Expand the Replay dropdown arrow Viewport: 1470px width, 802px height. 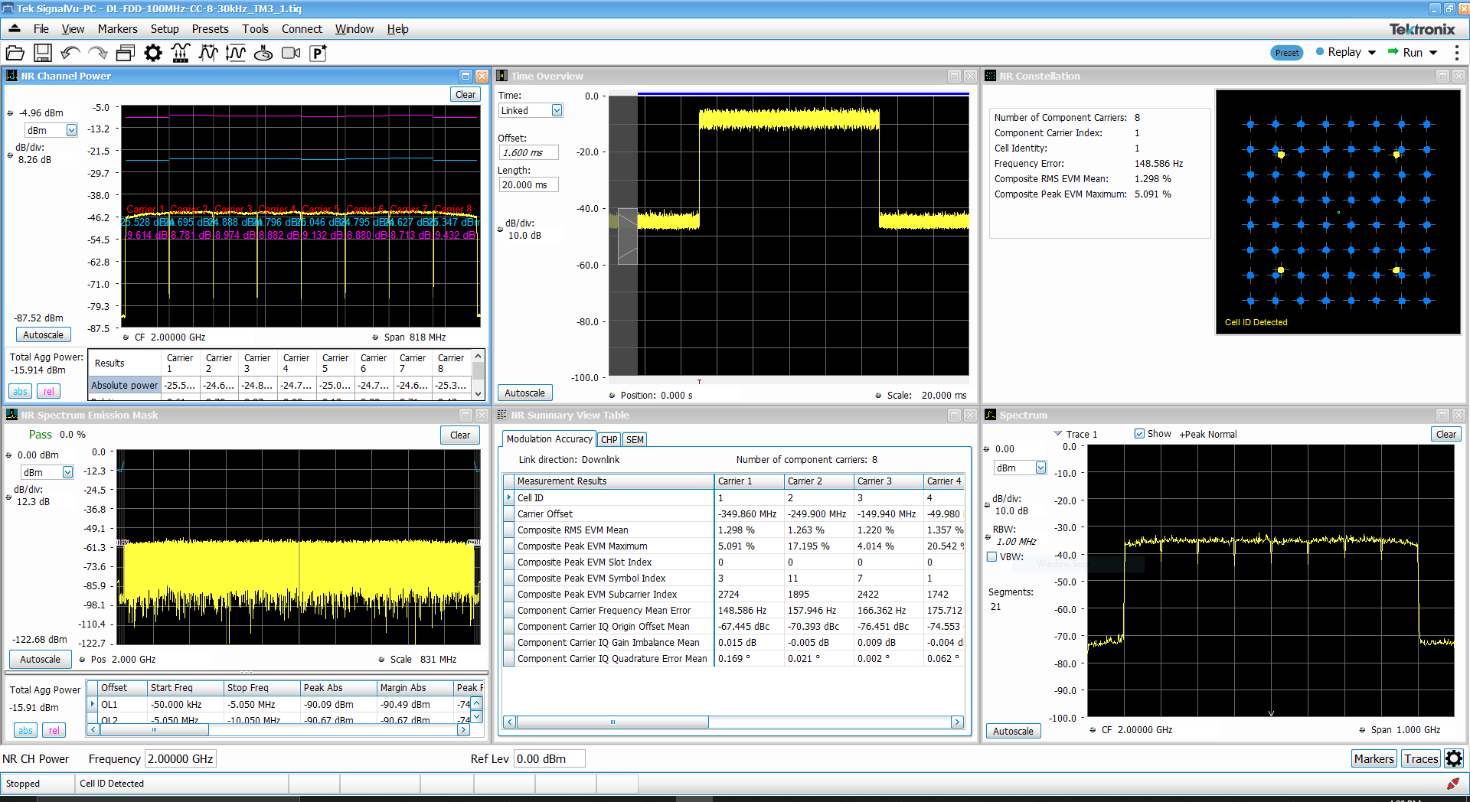[x=1372, y=53]
